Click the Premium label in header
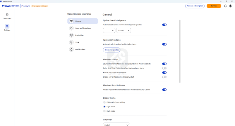 [26, 6]
